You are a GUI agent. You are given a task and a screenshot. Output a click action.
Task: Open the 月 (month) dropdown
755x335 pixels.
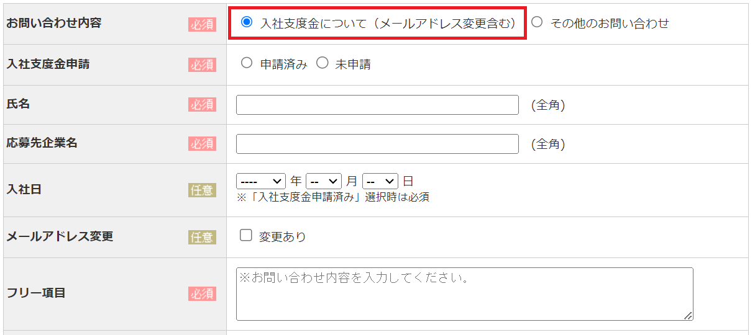point(324,181)
